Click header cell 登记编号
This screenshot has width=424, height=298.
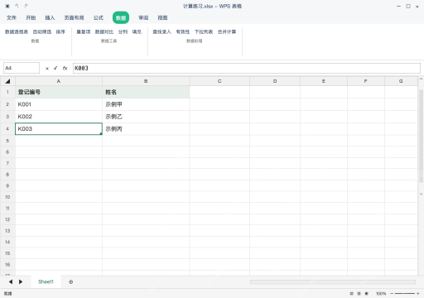point(59,92)
